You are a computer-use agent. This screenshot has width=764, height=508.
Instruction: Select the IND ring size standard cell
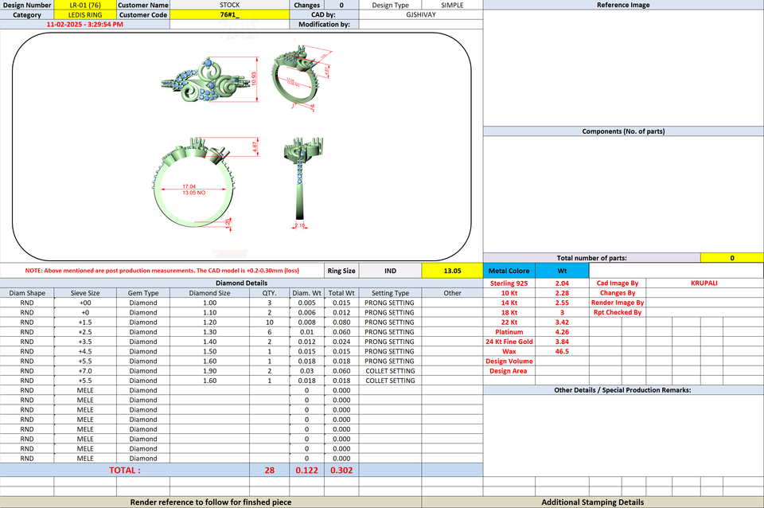point(390,271)
